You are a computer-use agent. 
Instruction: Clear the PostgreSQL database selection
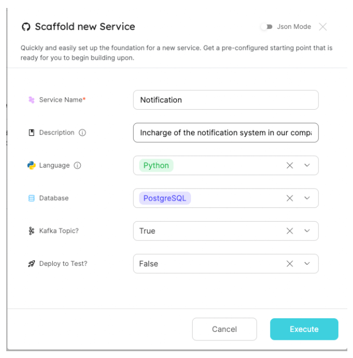(x=290, y=198)
